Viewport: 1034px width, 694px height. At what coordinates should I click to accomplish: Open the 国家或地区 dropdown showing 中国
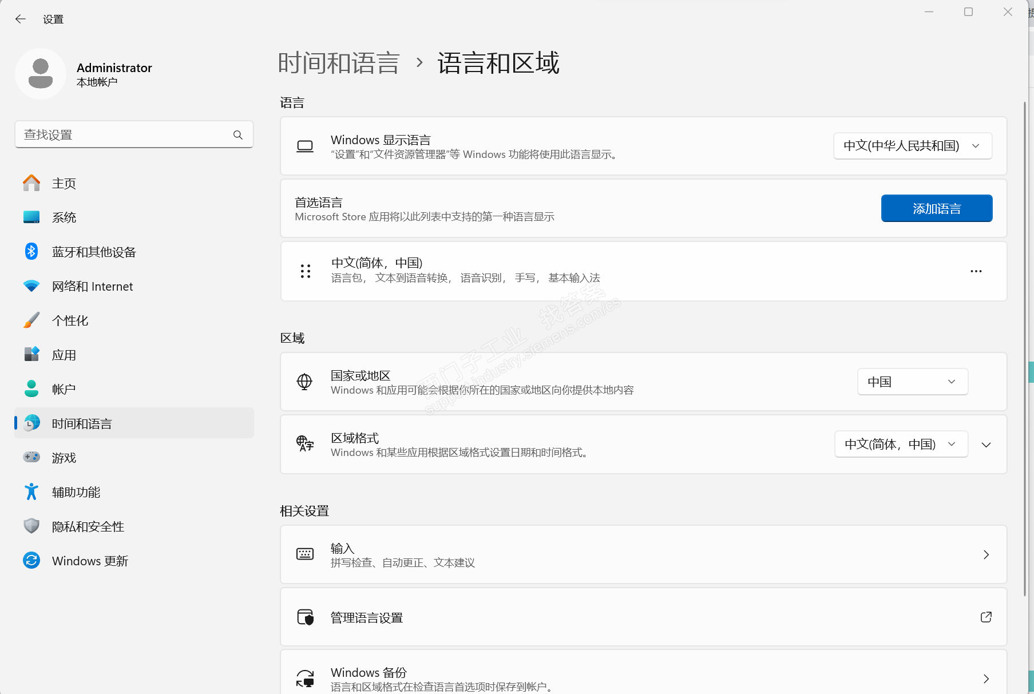tap(913, 382)
